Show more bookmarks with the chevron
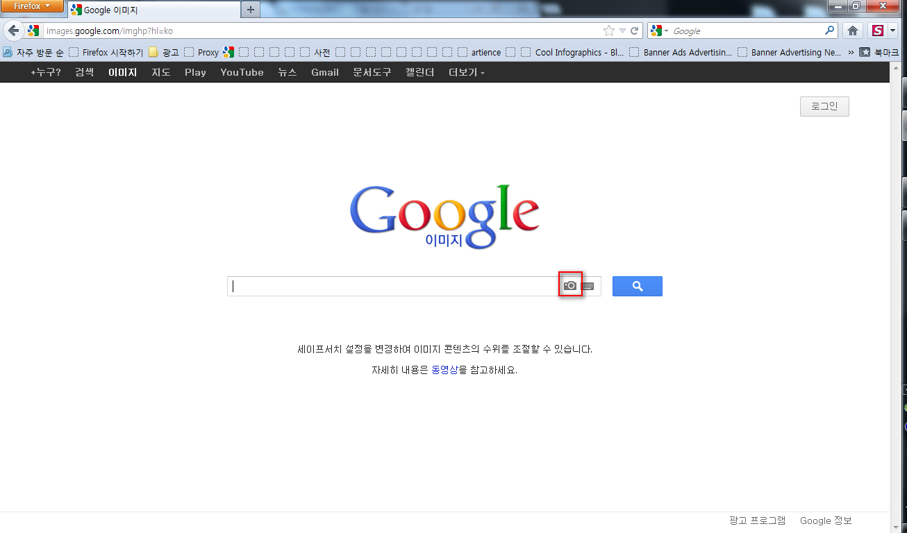 pyautogui.click(x=851, y=52)
